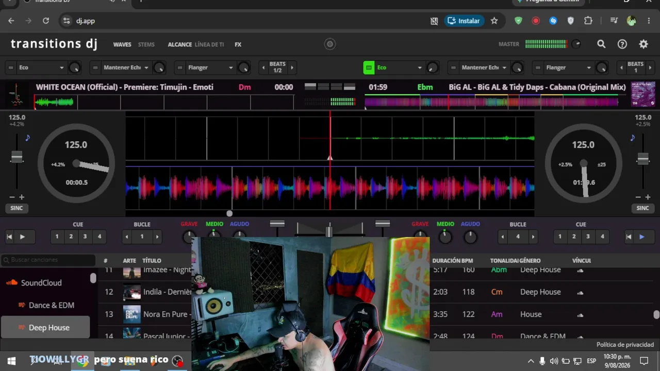Enable the left deck Mantener Echo effect
The width and height of the screenshot is (660, 371).
click(95, 68)
